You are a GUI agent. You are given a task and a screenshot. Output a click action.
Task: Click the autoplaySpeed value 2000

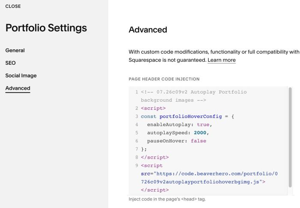200,133
